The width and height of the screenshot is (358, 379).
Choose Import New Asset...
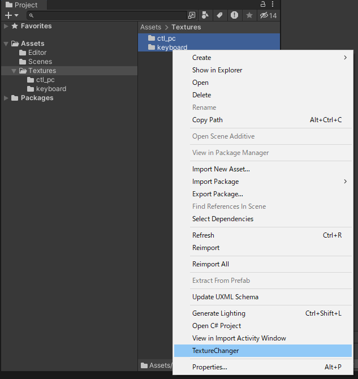(x=263, y=169)
